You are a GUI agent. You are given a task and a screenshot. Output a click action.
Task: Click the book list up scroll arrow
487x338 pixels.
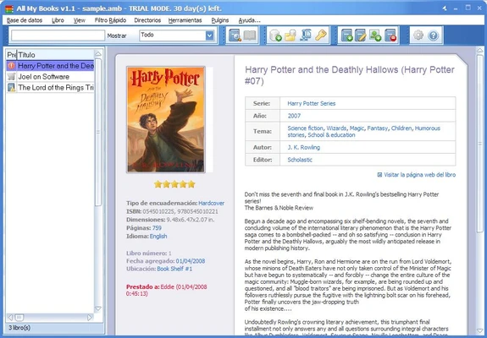click(x=98, y=54)
